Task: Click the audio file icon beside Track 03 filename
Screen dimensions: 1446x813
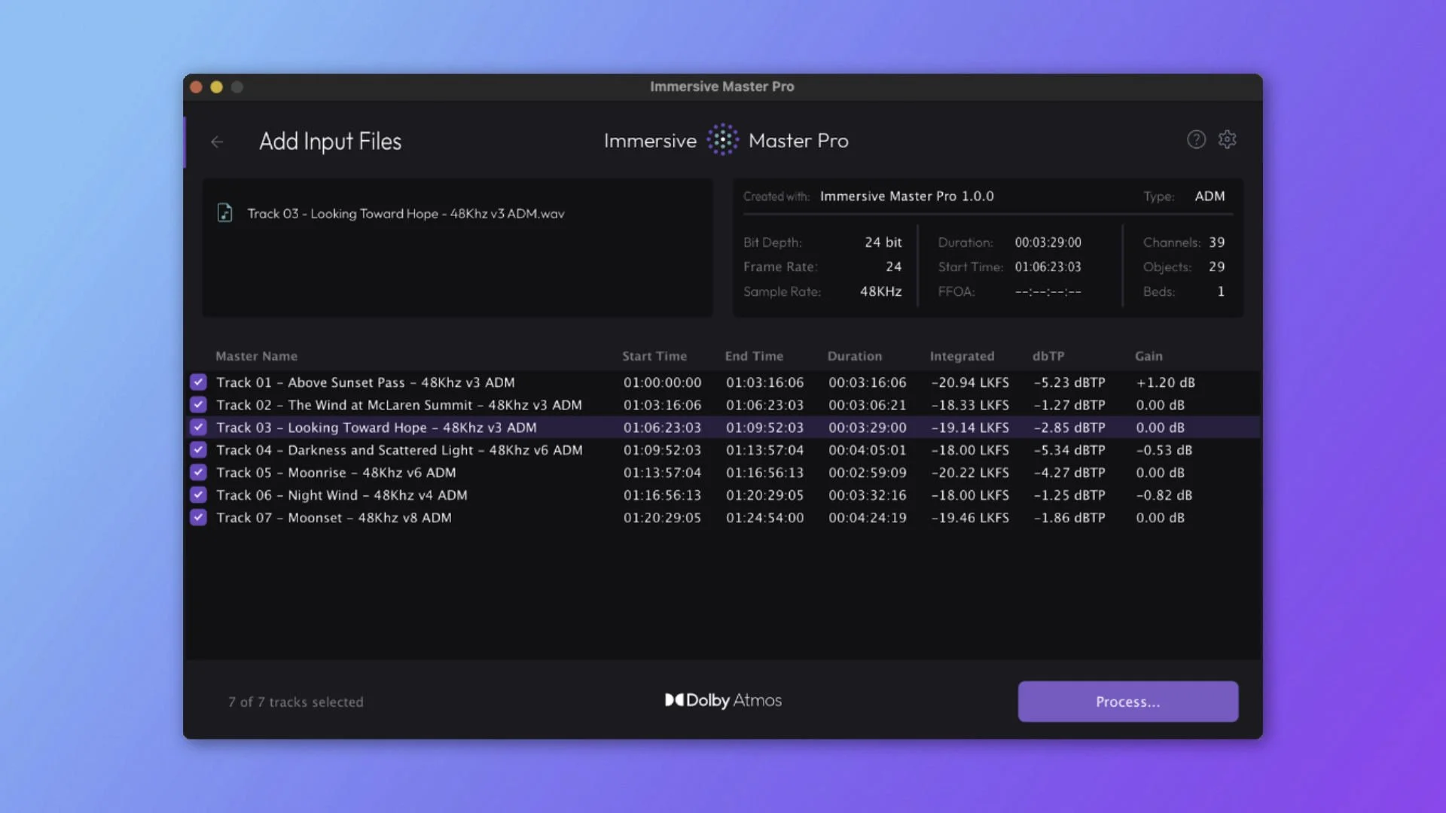Action: pos(224,213)
